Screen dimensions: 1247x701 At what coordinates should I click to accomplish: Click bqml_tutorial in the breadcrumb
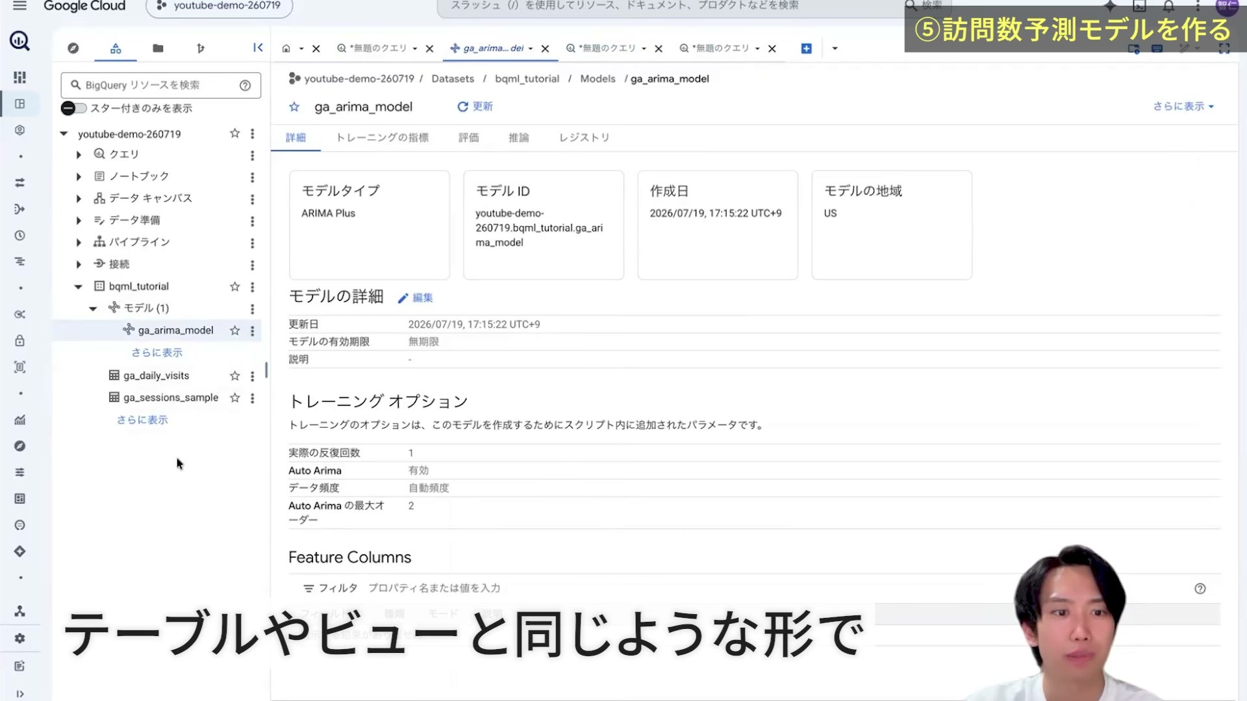pos(527,79)
